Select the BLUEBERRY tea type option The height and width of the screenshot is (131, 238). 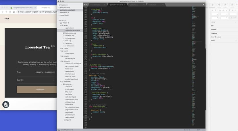point(49,72)
